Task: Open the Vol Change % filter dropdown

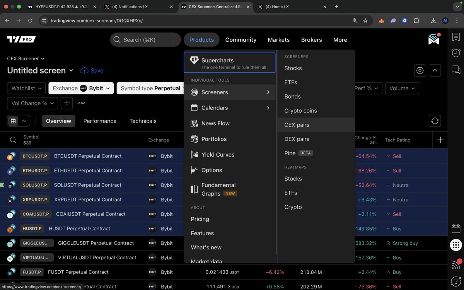Action: pyautogui.click(x=32, y=103)
